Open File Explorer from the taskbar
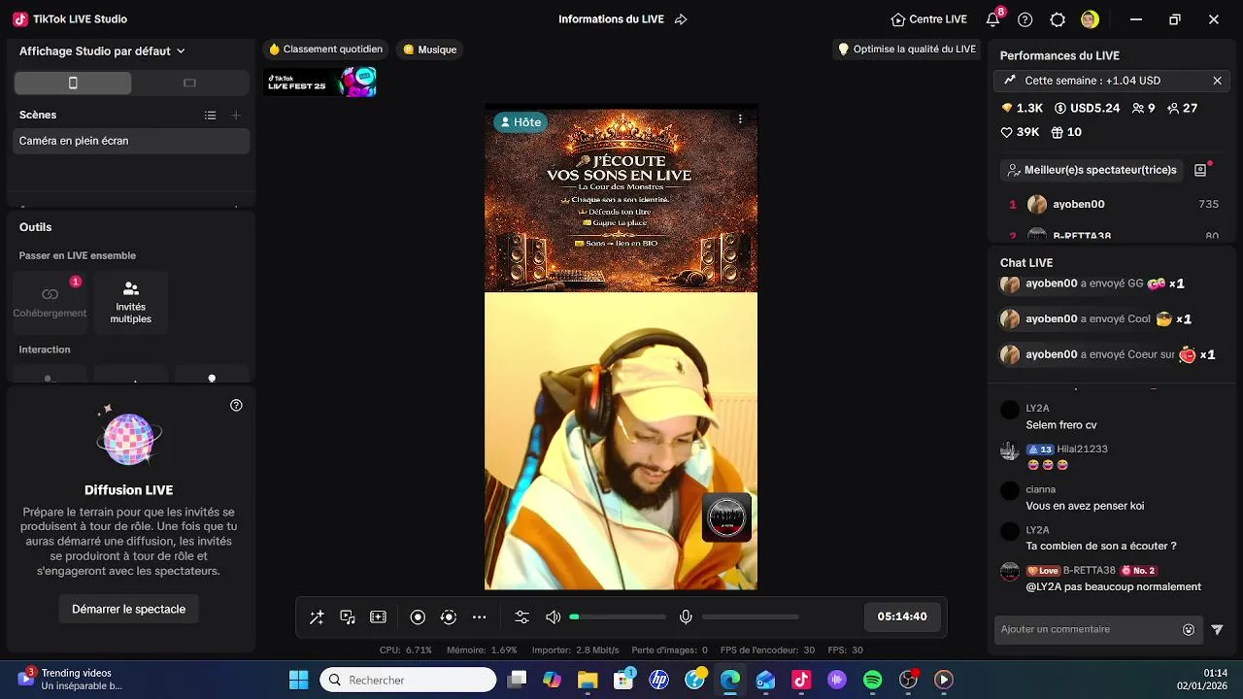This screenshot has width=1243, height=699. tap(588, 680)
